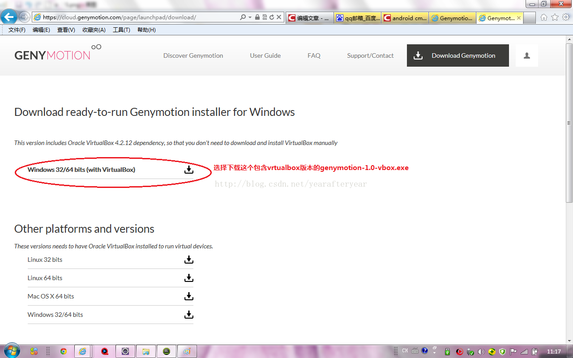Image resolution: width=573 pixels, height=358 pixels.
Task: Click the address bar search magnifier
Action: (243, 17)
